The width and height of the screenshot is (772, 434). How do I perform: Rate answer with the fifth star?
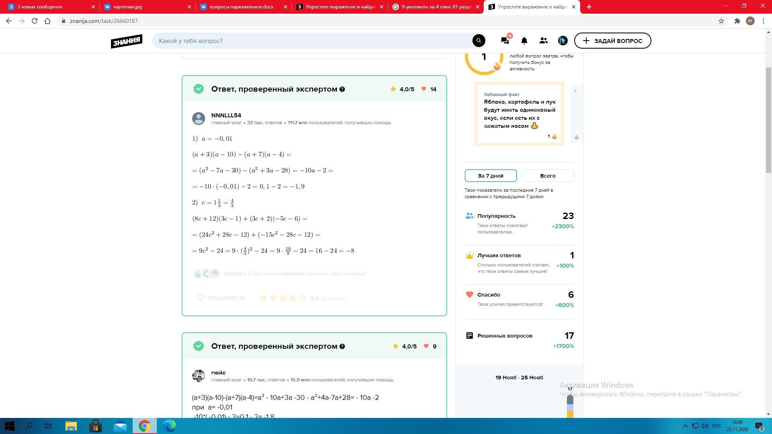point(302,298)
